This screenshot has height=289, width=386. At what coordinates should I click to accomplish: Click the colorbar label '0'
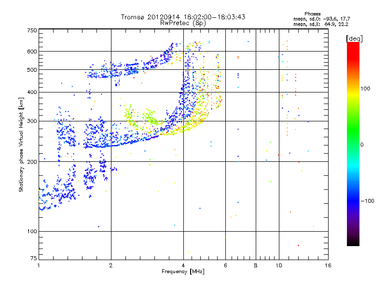tap(362, 145)
